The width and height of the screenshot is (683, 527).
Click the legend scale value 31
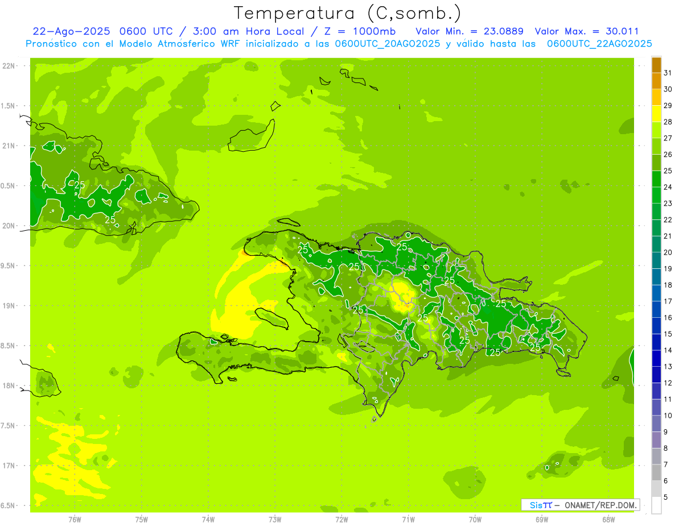668,72
